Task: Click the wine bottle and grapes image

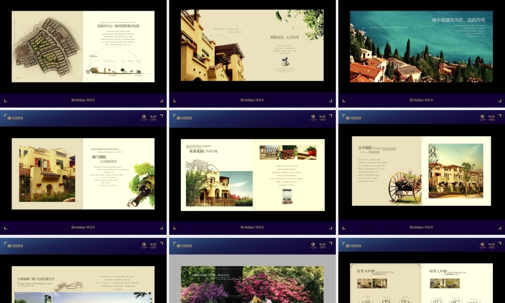Action: pyautogui.click(x=141, y=185)
